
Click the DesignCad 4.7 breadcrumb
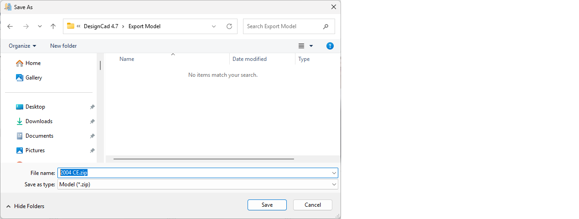(x=101, y=26)
